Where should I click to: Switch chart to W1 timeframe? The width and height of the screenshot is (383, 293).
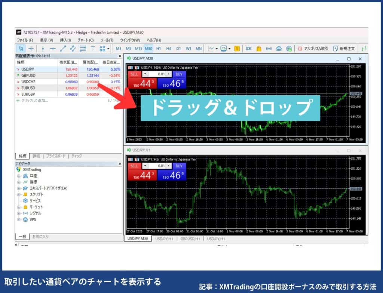coord(189,49)
